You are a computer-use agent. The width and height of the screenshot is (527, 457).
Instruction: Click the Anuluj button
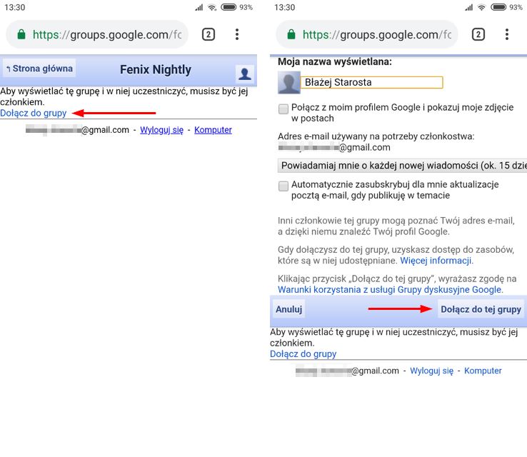(288, 309)
